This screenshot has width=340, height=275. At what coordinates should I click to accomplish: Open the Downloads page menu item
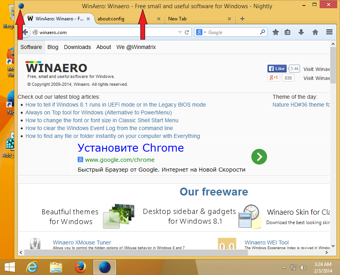[77, 47]
